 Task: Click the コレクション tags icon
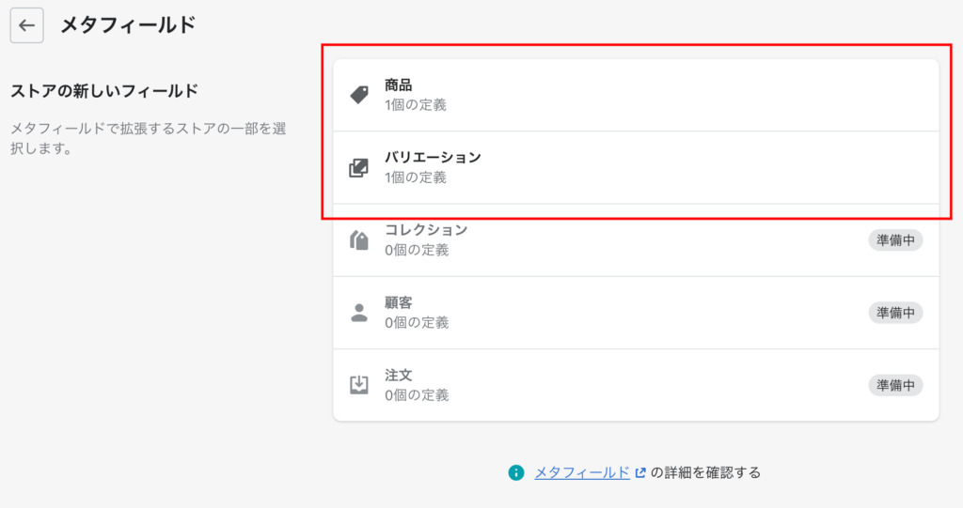[359, 239]
